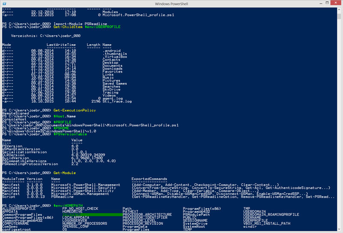
Task: Pick PROCESSOR_IDENTIFIER completion entry
Action: [145, 218]
